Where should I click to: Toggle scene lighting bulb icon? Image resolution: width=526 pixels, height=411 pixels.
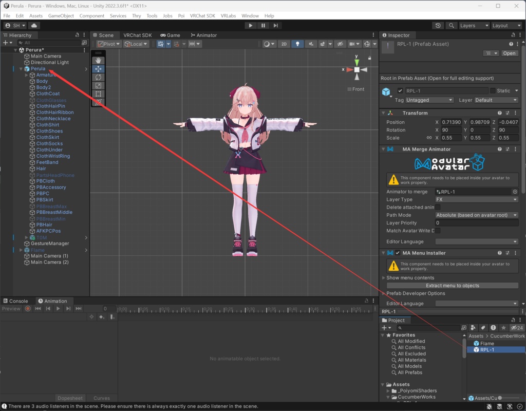click(x=297, y=44)
